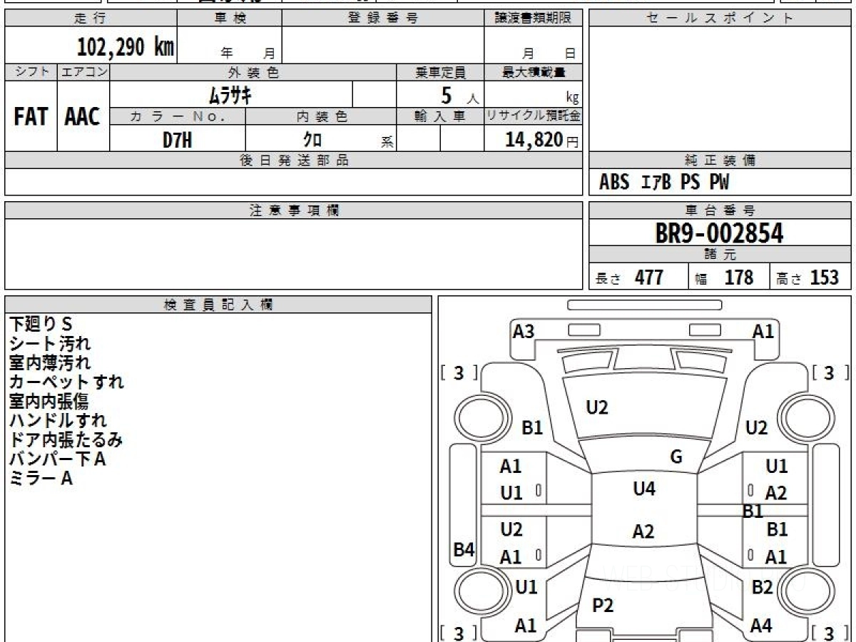Click the リサイクル預託金 header
Screen dimensions: 856x642
click(x=534, y=116)
